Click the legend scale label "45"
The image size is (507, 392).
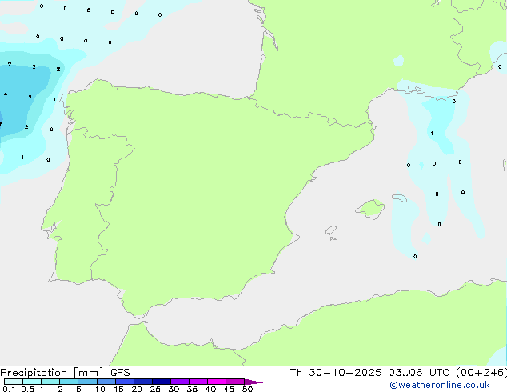pos(229,389)
